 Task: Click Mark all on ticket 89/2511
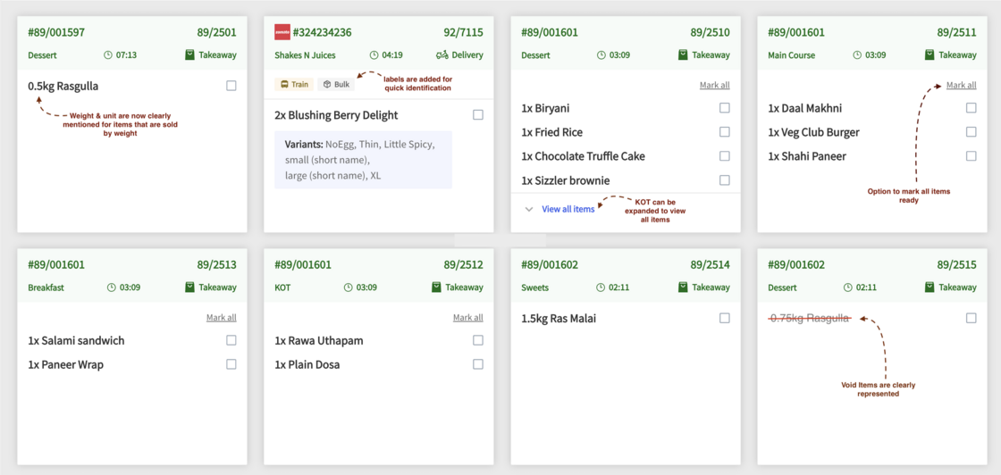961,86
